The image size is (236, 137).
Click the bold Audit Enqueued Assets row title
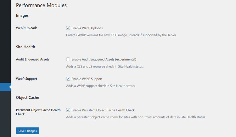click(33, 60)
